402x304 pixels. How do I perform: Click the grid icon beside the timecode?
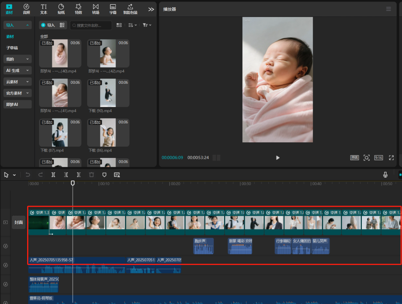tap(216, 158)
